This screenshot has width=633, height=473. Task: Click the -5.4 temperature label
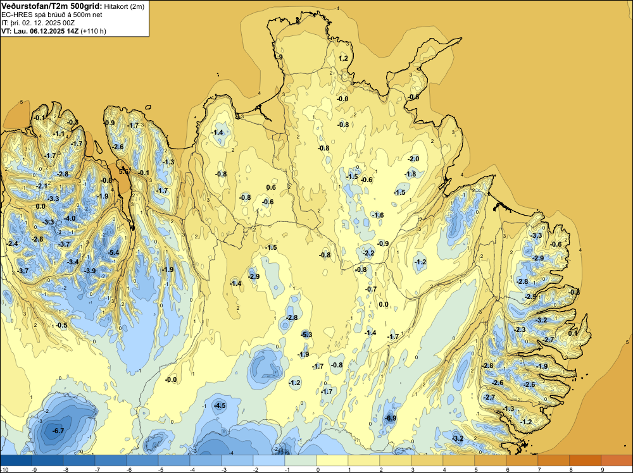(x=114, y=252)
